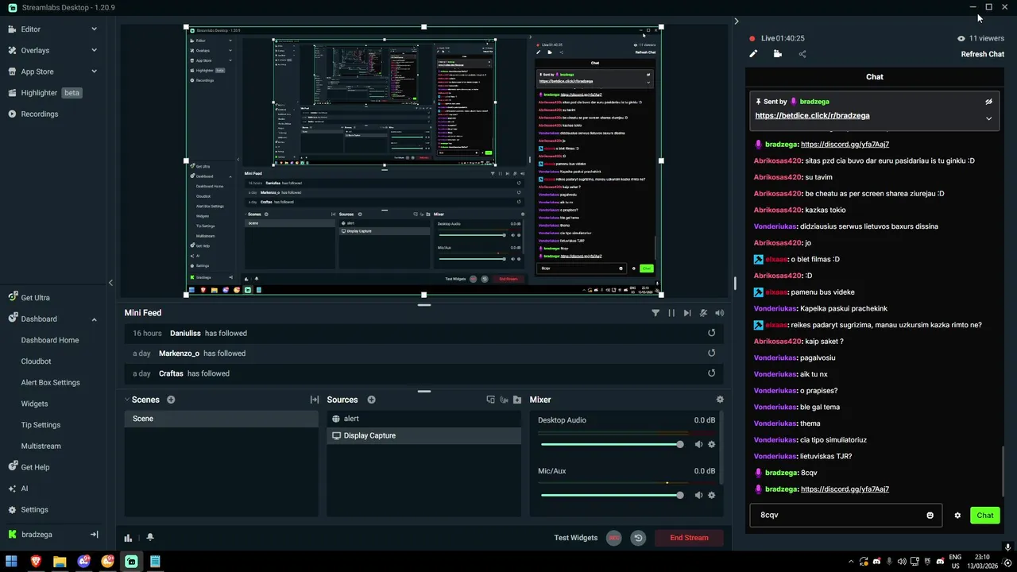Toggle the replay buffer button

click(x=638, y=538)
